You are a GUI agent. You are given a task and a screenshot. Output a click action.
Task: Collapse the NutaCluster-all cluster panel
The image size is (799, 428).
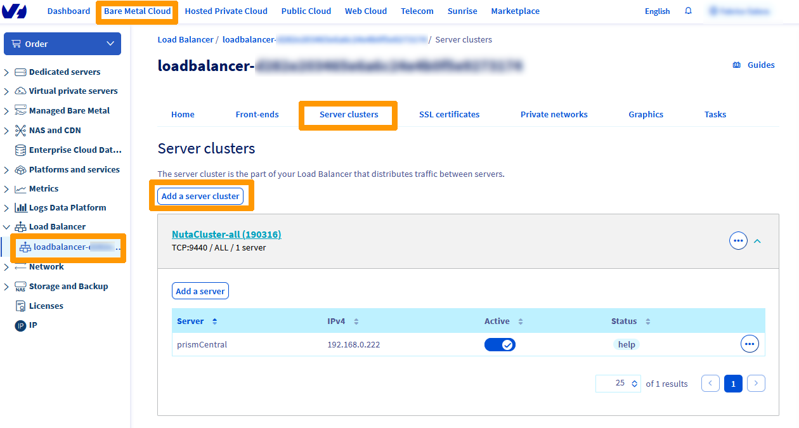(x=757, y=241)
